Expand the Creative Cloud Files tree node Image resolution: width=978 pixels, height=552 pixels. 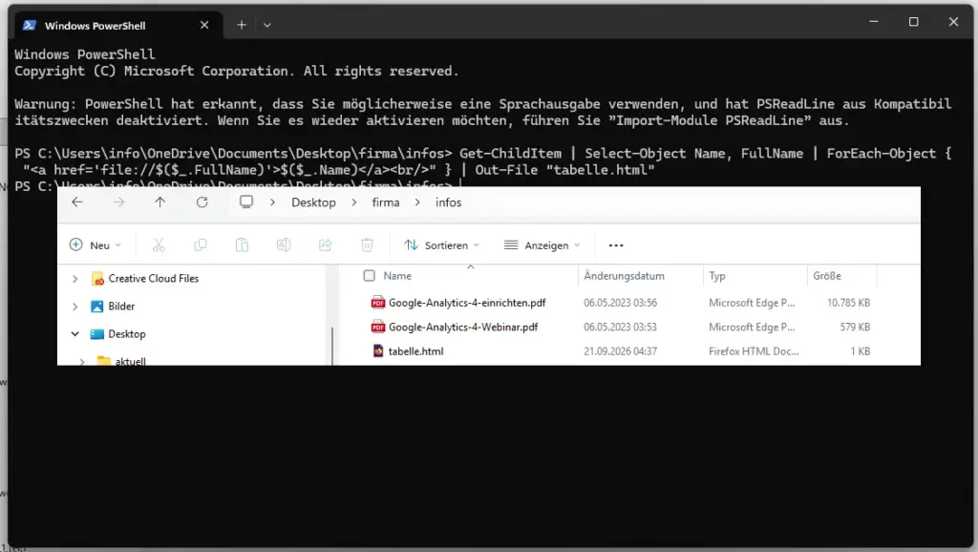click(74, 279)
